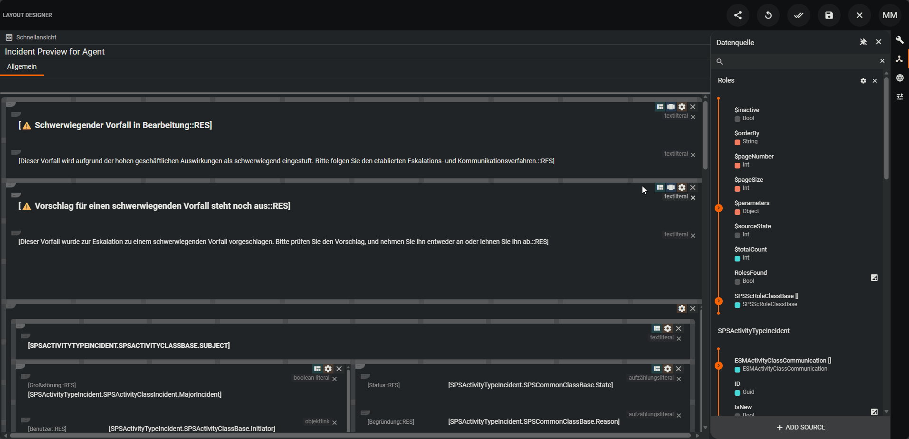Click the ADD SOURCE button

(x=801, y=427)
